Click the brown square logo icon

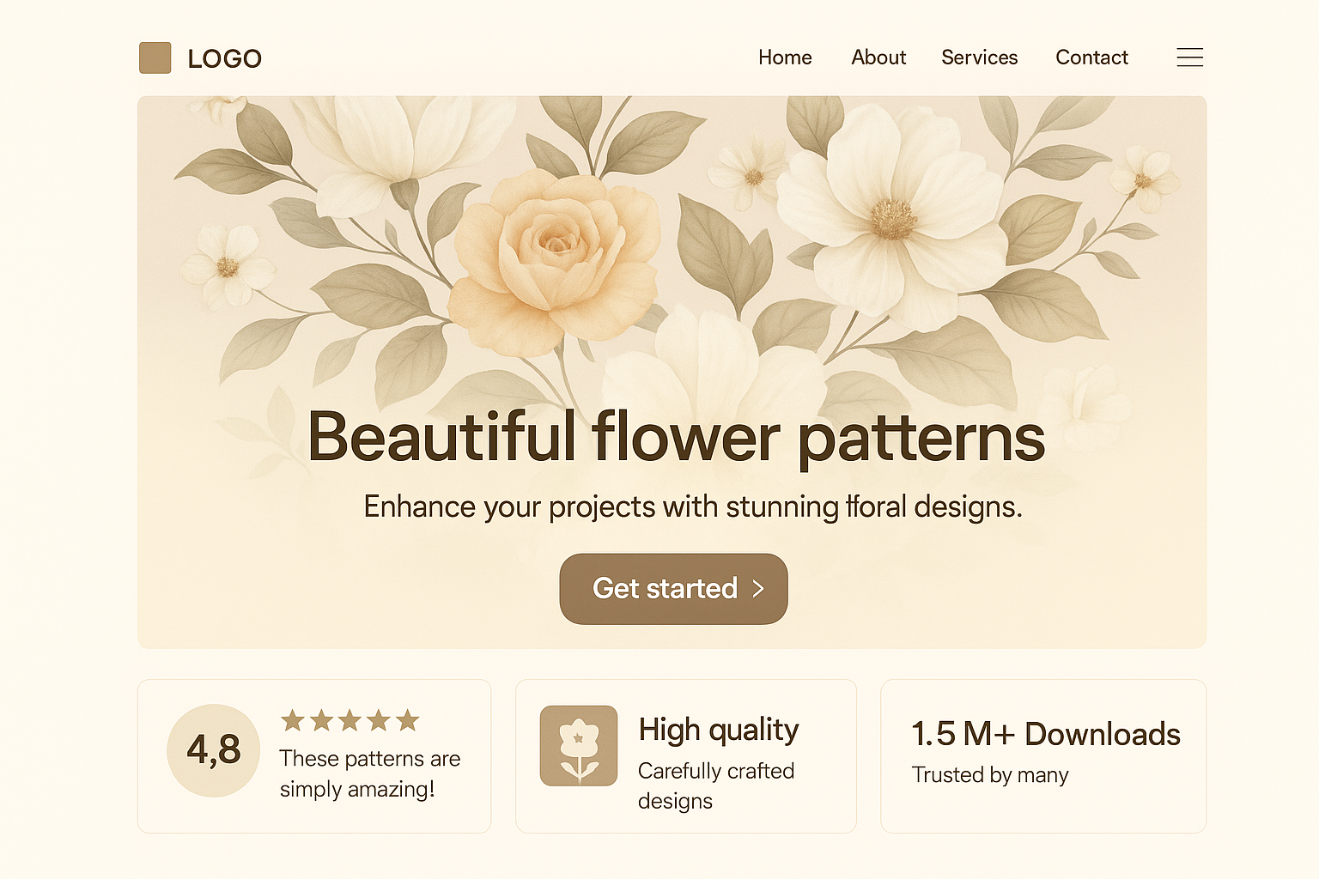(155, 58)
